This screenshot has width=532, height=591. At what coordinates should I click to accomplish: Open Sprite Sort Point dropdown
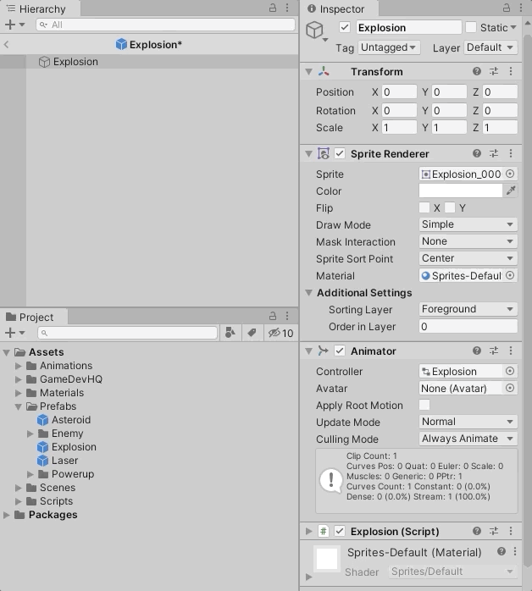pos(468,258)
